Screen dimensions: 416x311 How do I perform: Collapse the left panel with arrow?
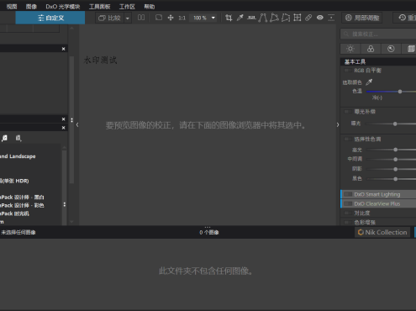click(x=77, y=125)
